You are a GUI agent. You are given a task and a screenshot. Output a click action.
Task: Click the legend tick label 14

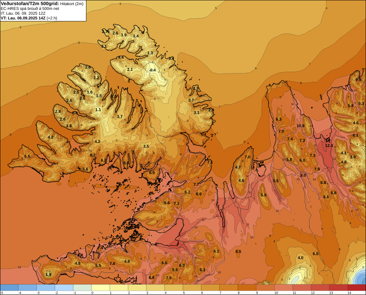click(349, 293)
